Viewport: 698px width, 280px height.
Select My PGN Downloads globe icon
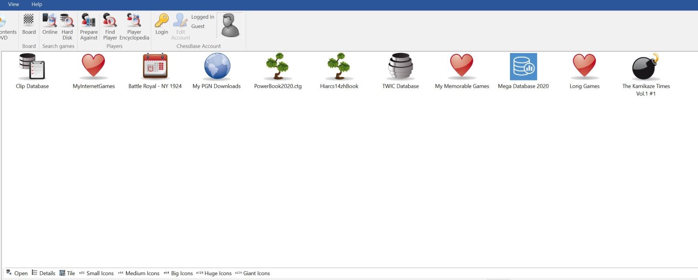tap(217, 67)
